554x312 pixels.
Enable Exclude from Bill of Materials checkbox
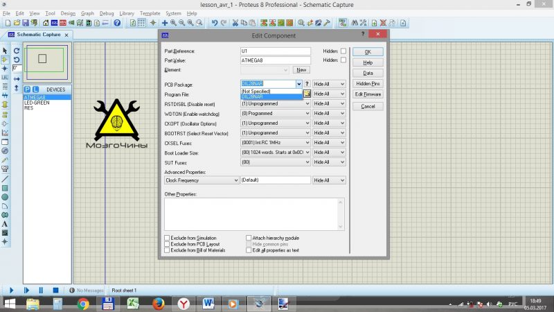coord(167,250)
